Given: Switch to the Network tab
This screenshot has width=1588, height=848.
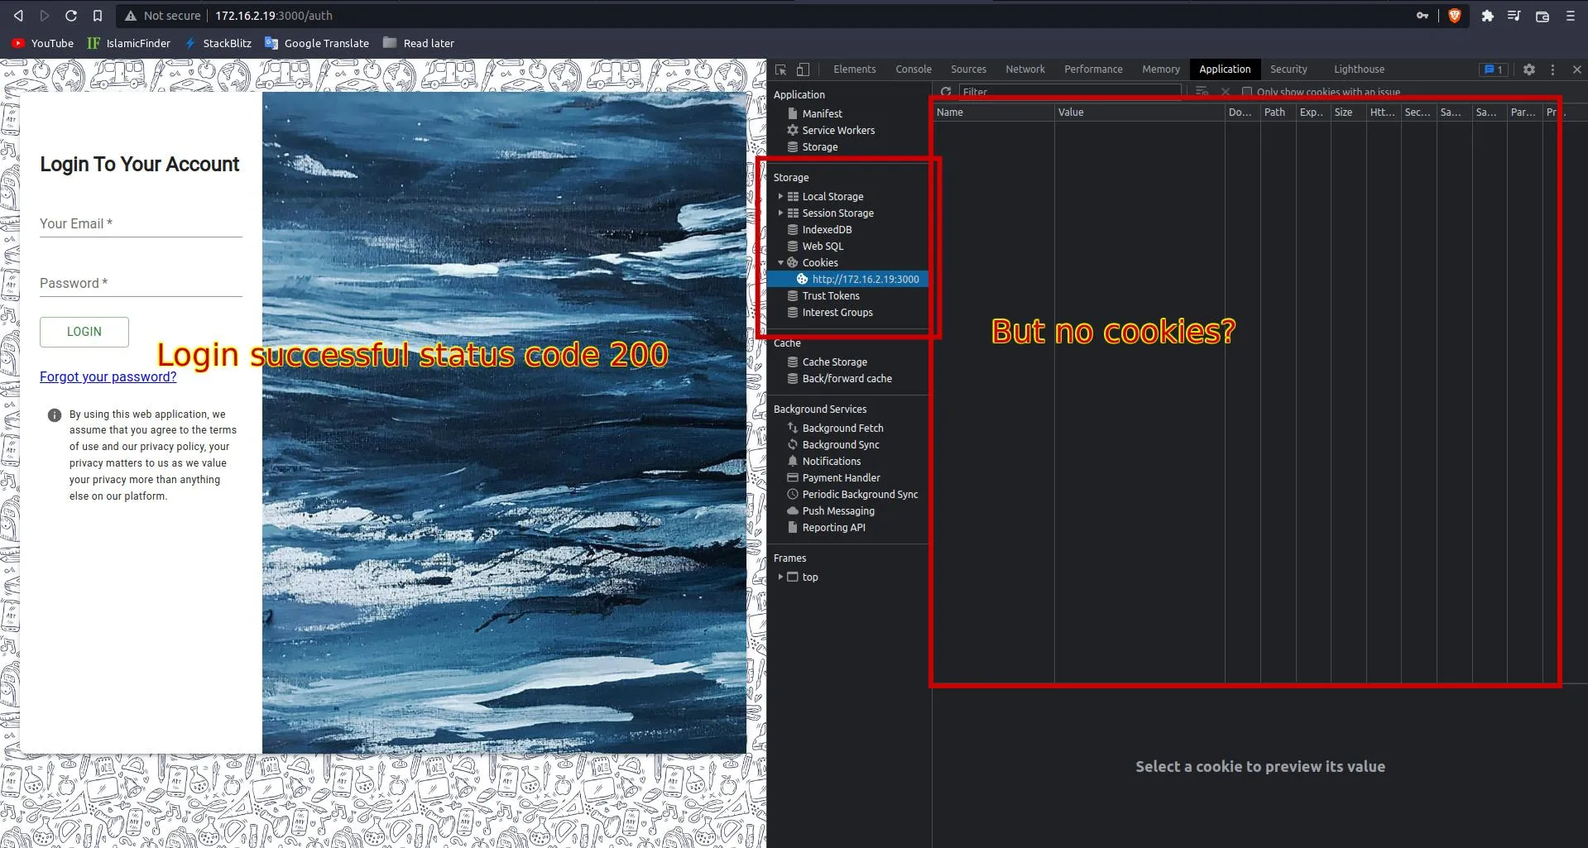Looking at the screenshot, I should click(1025, 69).
